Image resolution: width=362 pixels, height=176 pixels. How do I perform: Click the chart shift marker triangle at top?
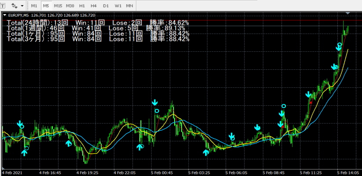coord(348,14)
